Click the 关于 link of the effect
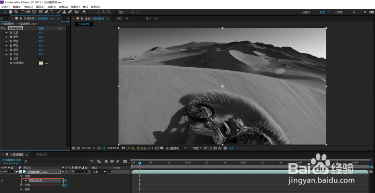Viewport: 375px width, 193px height. click(x=61, y=28)
